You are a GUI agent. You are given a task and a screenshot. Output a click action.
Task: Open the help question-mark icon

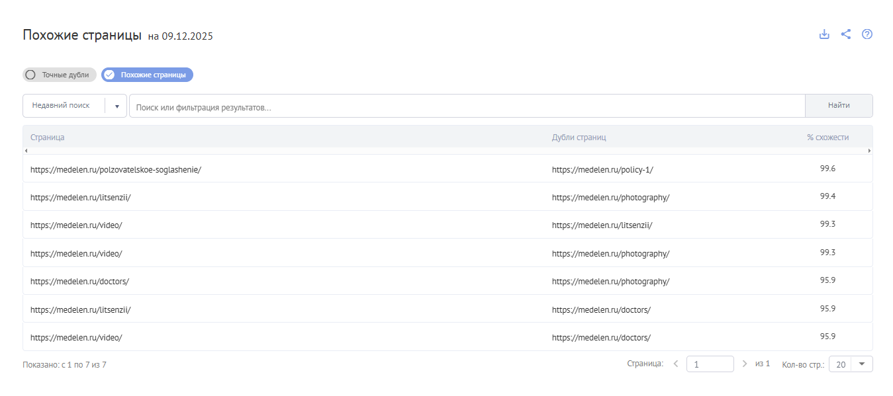click(867, 34)
